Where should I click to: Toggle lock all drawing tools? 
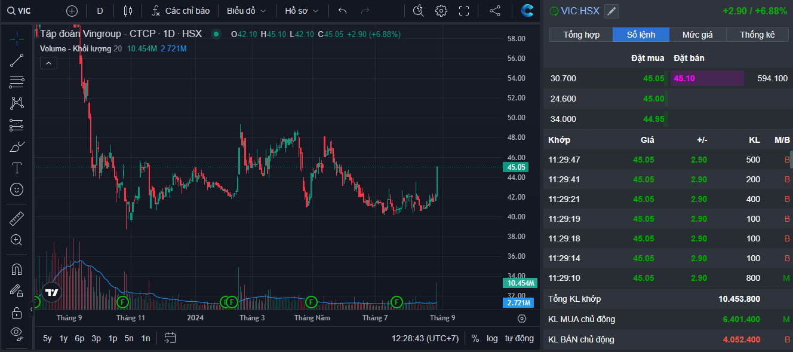17,313
